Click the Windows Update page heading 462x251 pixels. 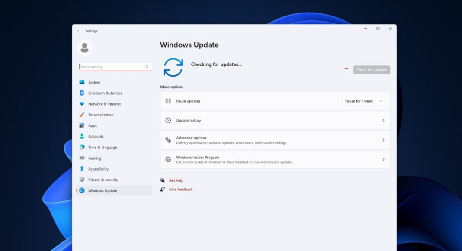pos(189,45)
